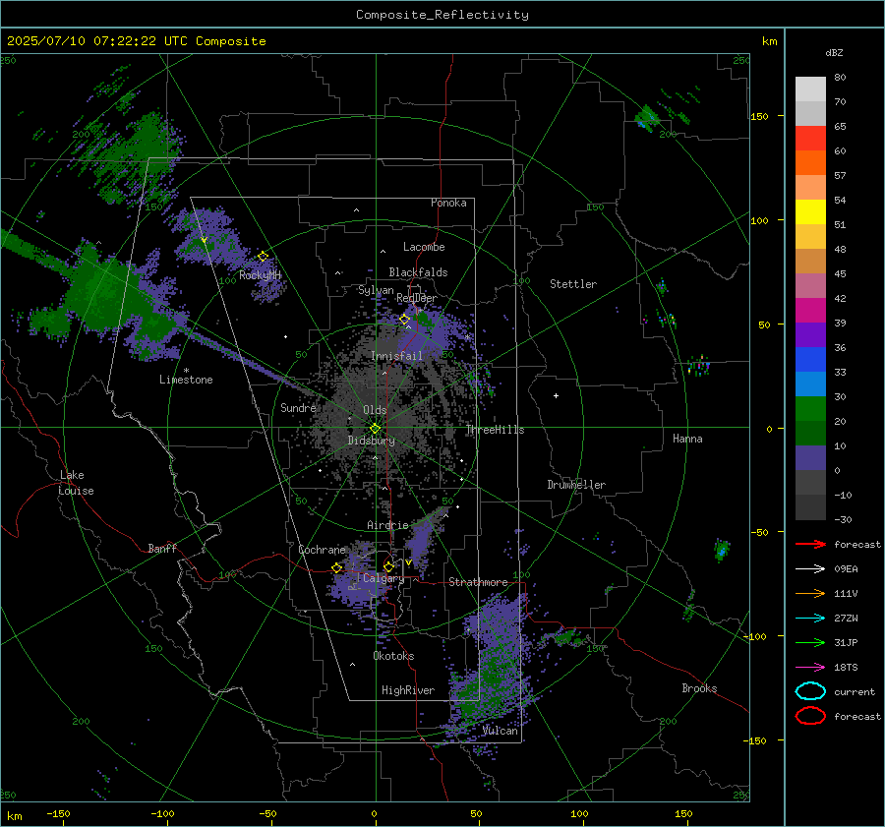Pick the purple 36-39 dBZ color swatch
The image size is (885, 827).
(810, 334)
